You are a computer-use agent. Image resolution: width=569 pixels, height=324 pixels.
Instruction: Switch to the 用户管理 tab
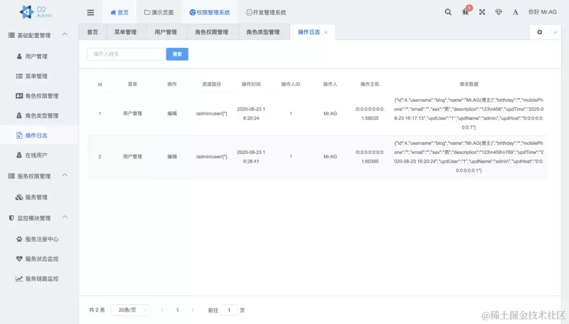point(166,32)
